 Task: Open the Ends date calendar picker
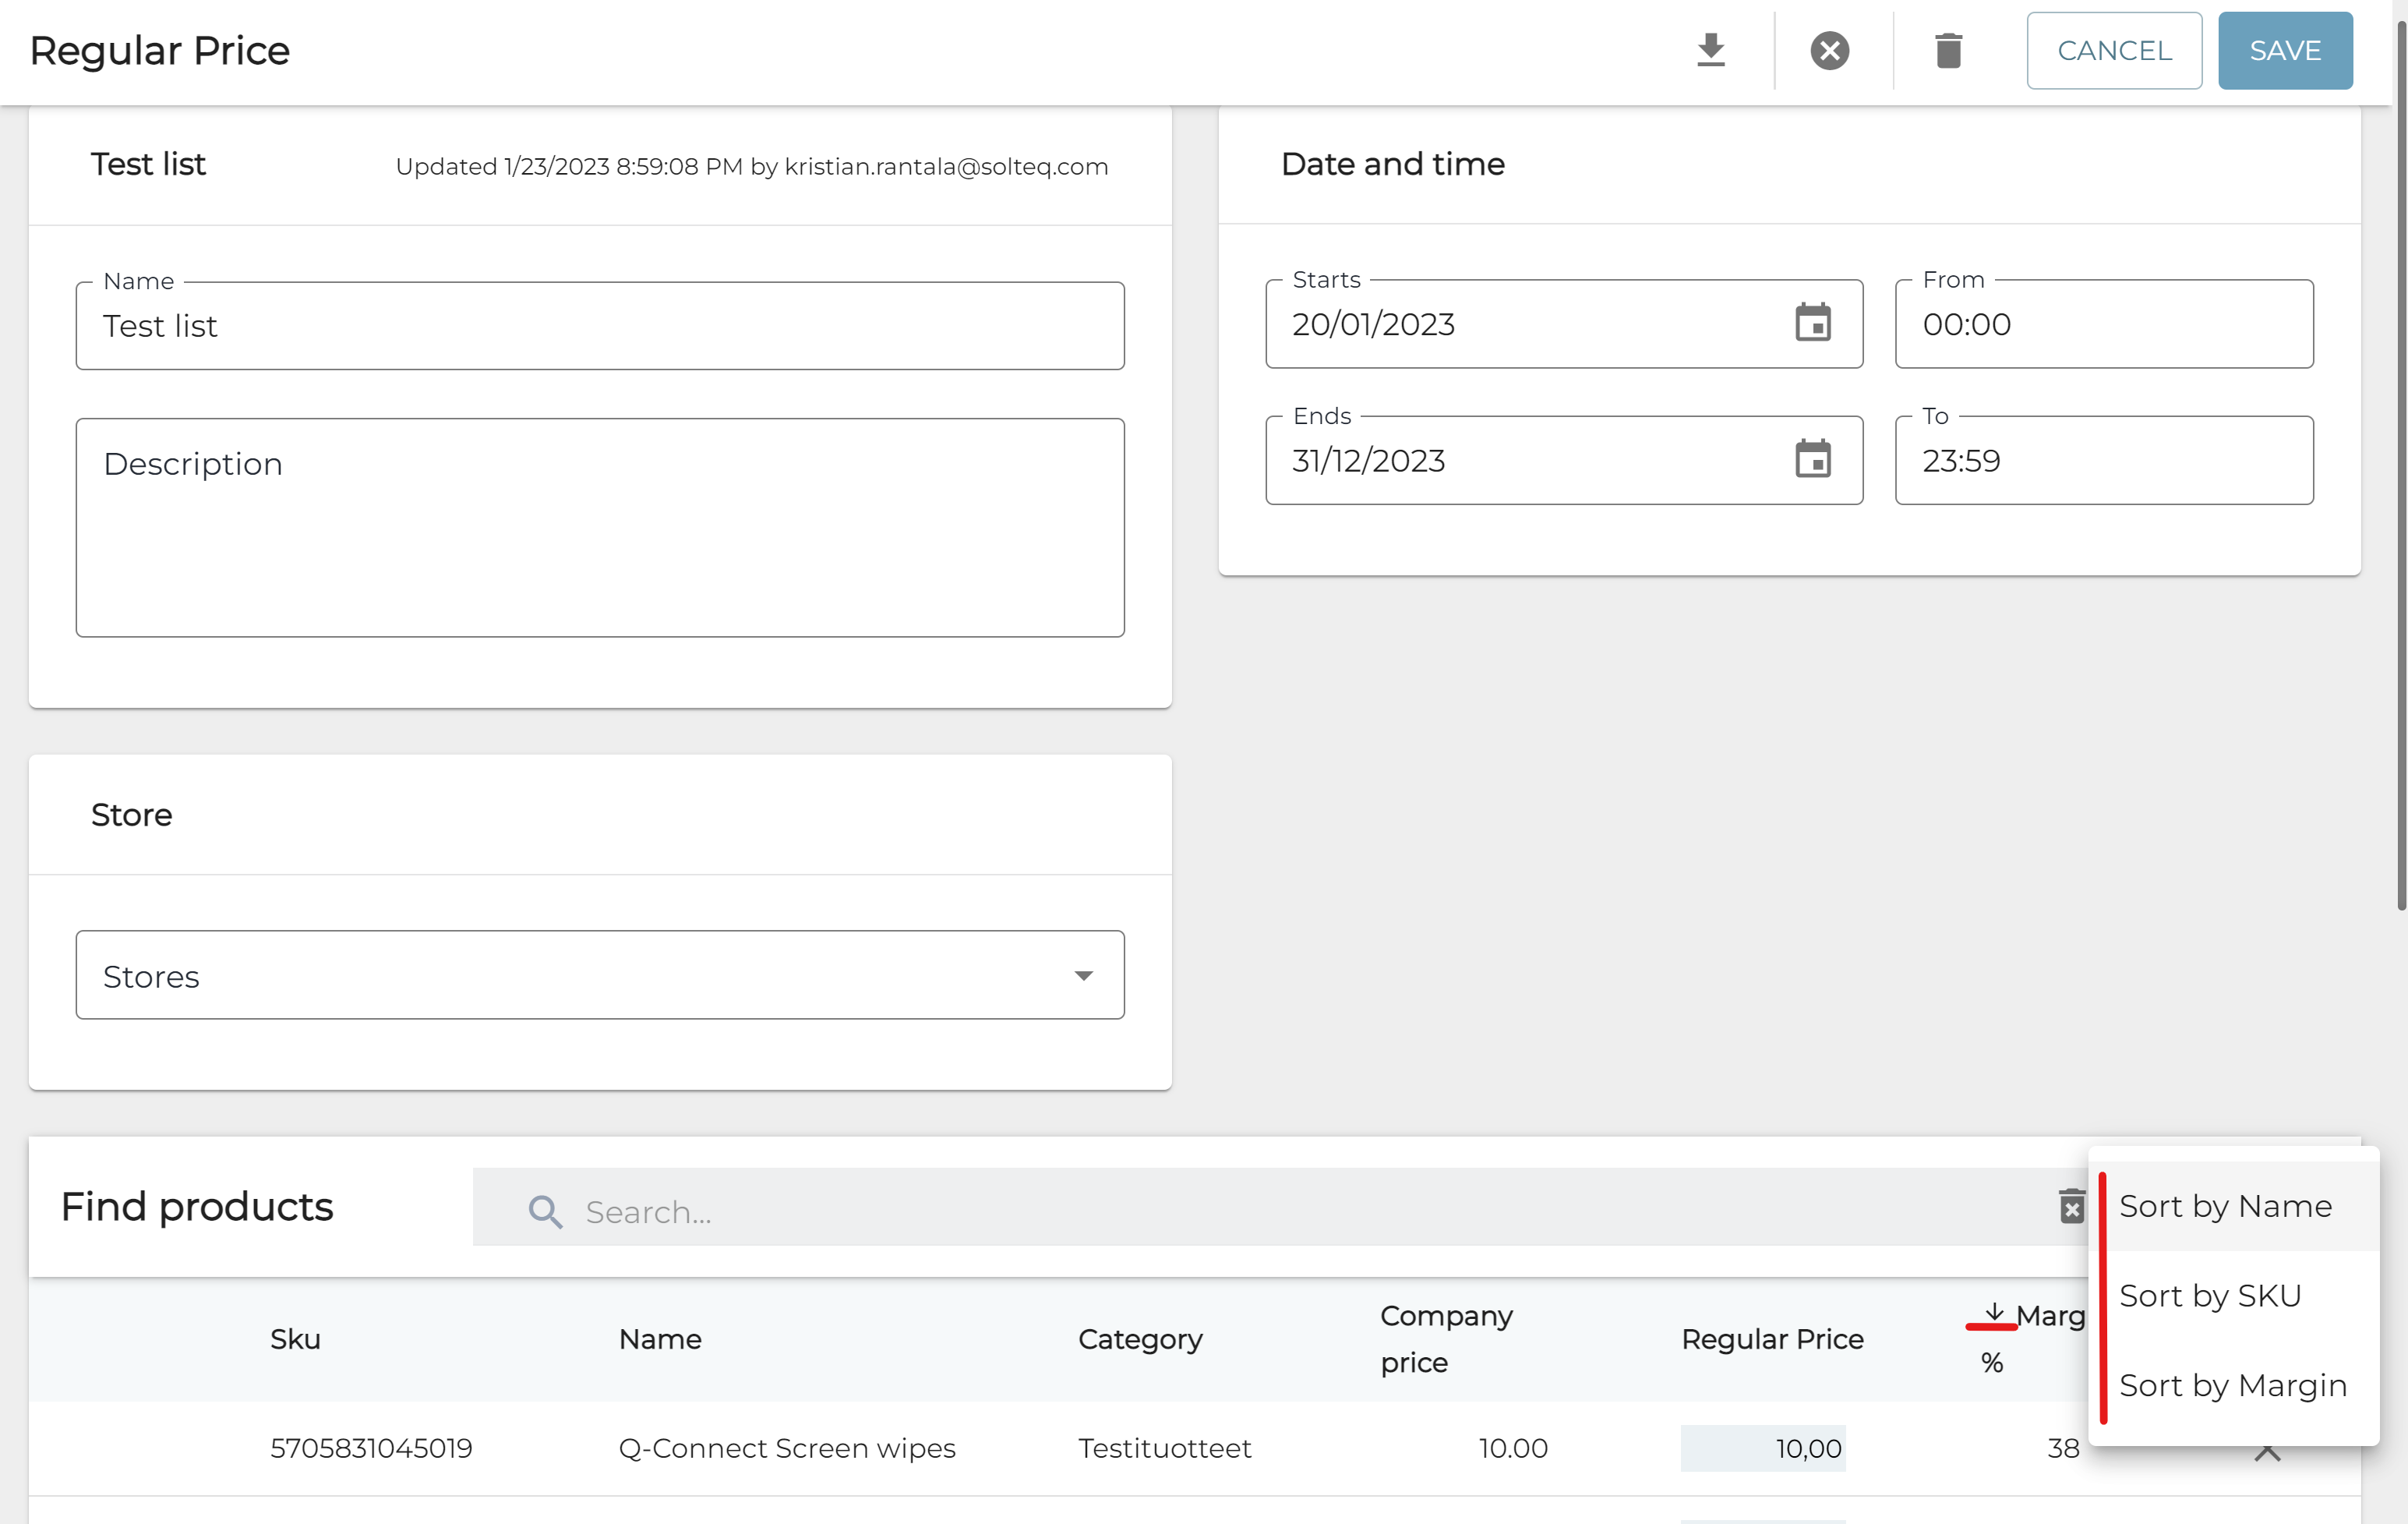click(1812, 460)
